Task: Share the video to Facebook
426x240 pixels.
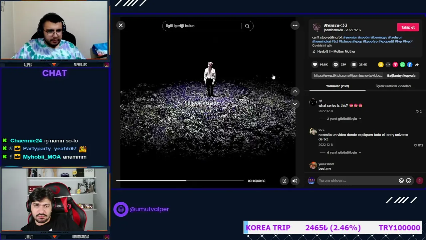Action: pyautogui.click(x=410, y=65)
